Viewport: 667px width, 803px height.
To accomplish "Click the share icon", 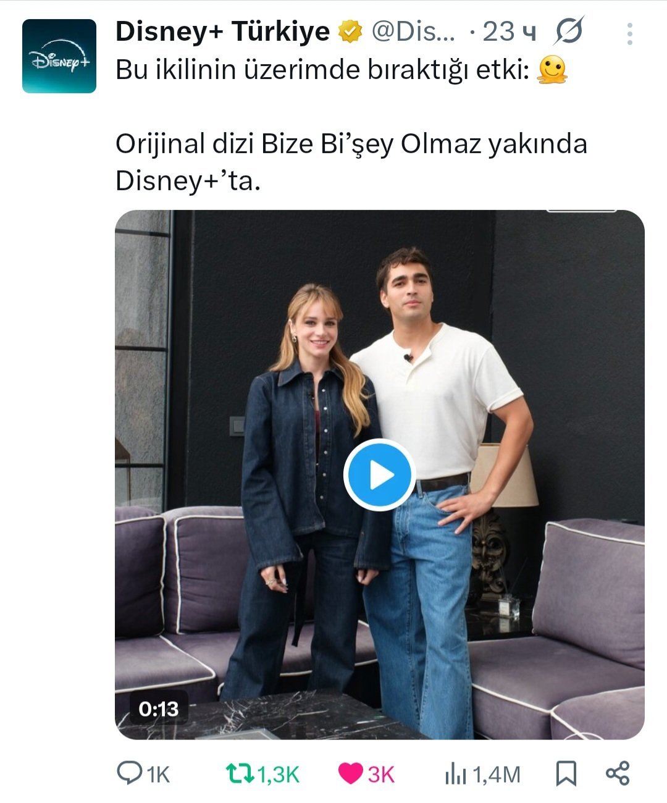I will click(x=617, y=773).
